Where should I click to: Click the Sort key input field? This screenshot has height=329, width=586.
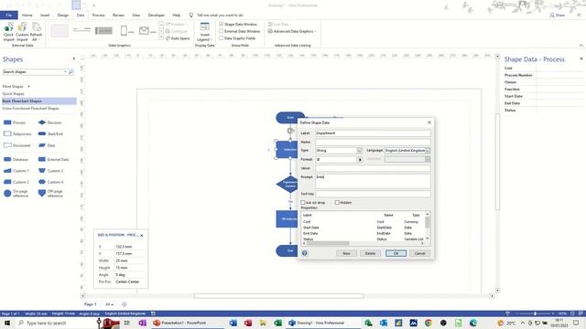click(373, 194)
